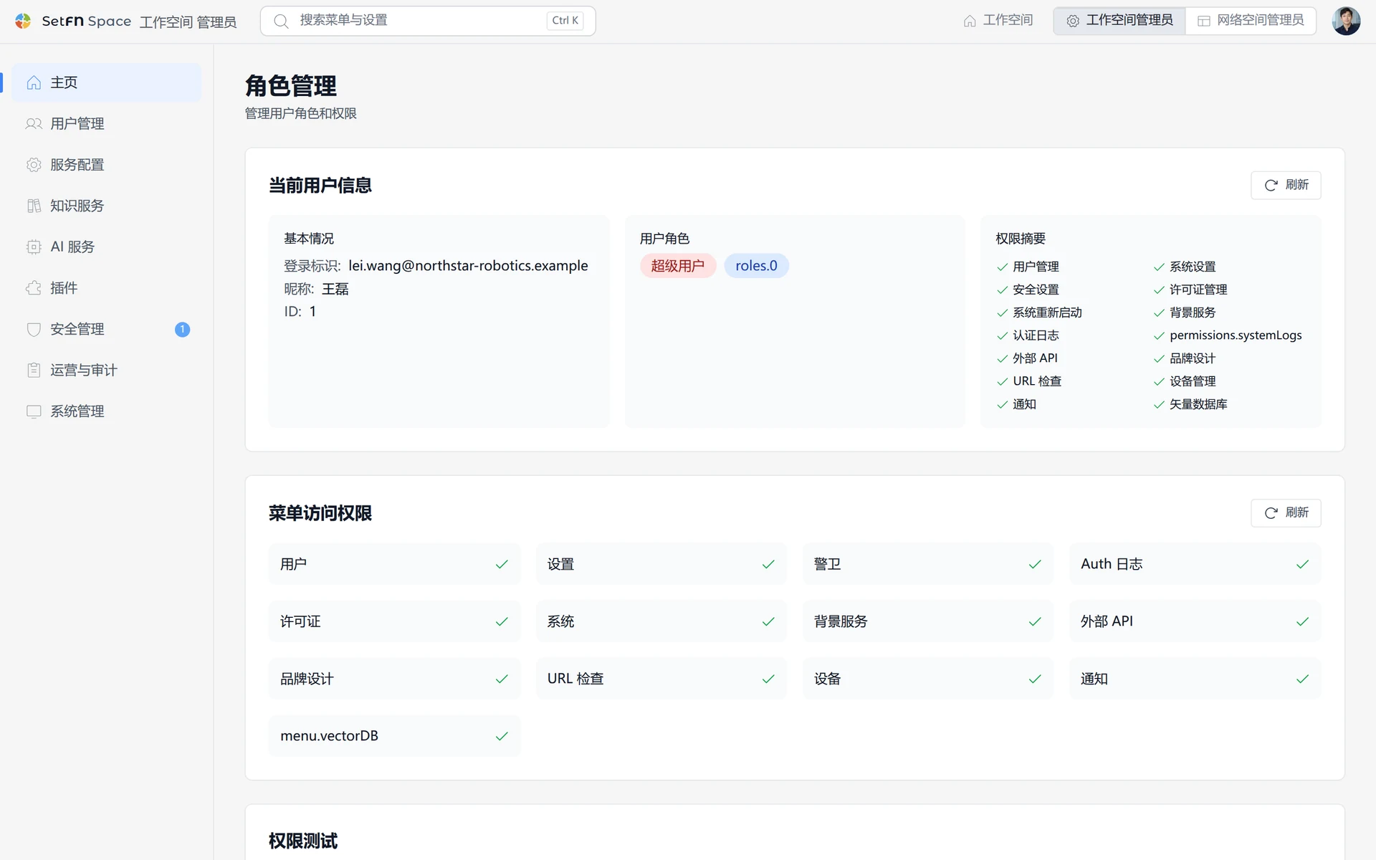
Task: Click the Ctrl K shortcut badge
Action: point(565,21)
